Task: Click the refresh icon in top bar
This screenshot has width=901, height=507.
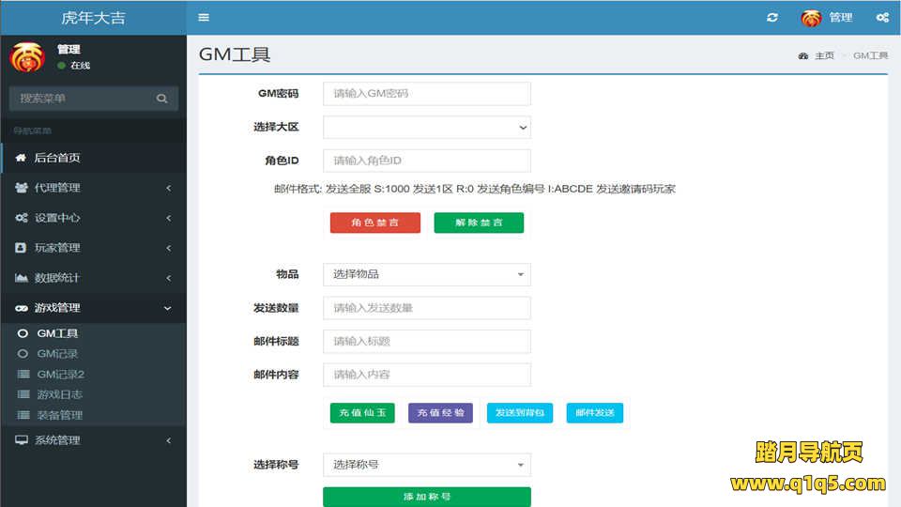Action: [772, 18]
